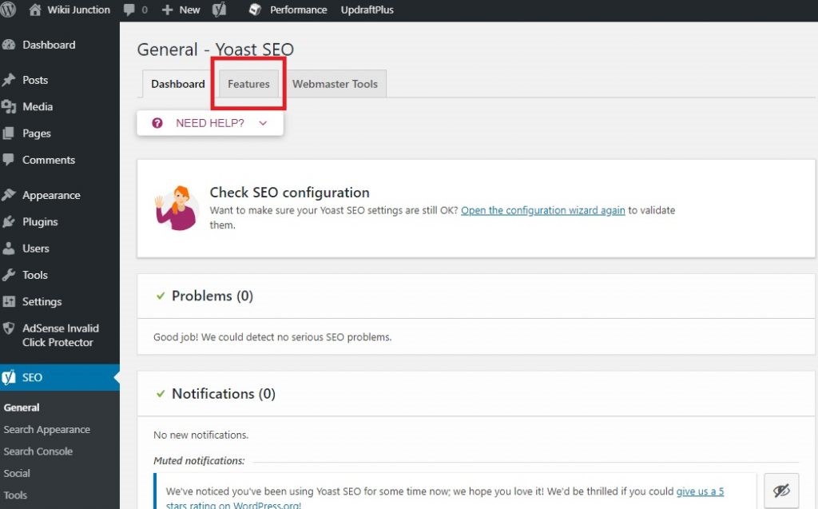Viewport: 818px width, 509px height.
Task: Open the Yoast icon in admin bar
Action: click(x=220, y=10)
